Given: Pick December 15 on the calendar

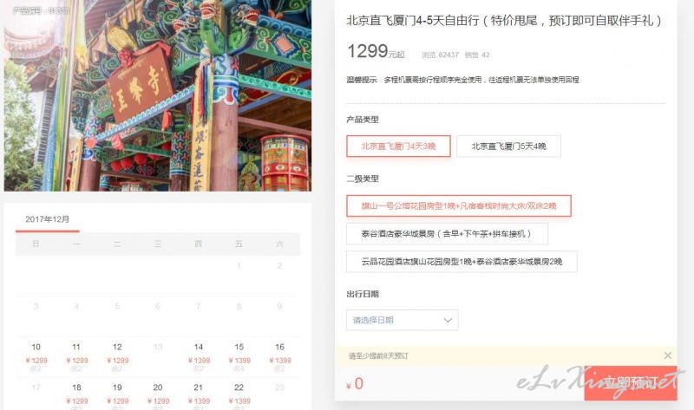Looking at the screenshot, I should tap(239, 357).
